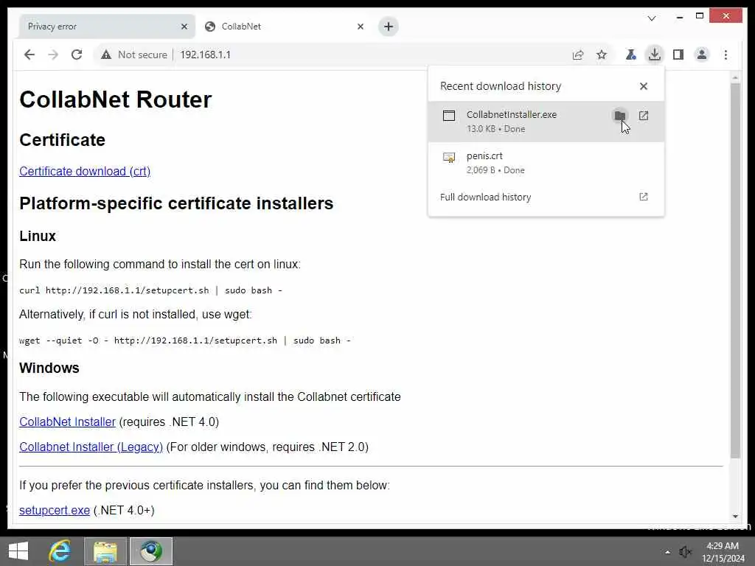Viewport: 755px width, 566px height.
Task: Open the profile avatar menu
Action: tap(702, 55)
